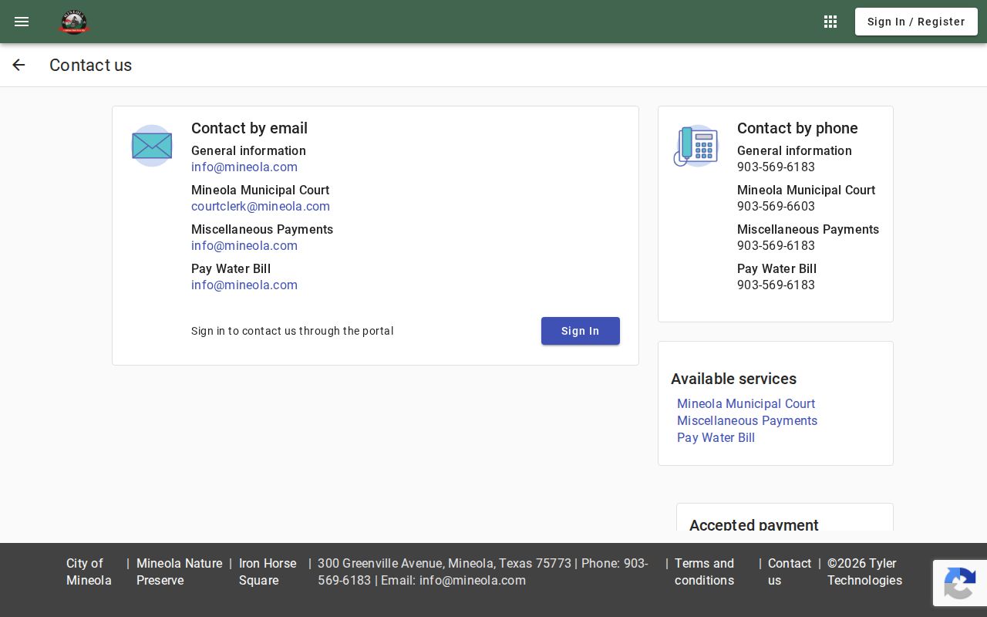Open Miscellaneous Payments service link
987x617 pixels.
[747, 420]
